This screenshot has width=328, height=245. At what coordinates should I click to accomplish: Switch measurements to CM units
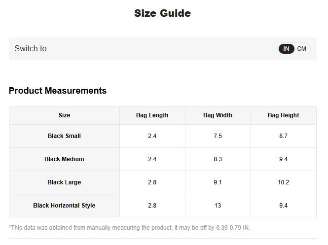pyautogui.click(x=302, y=49)
